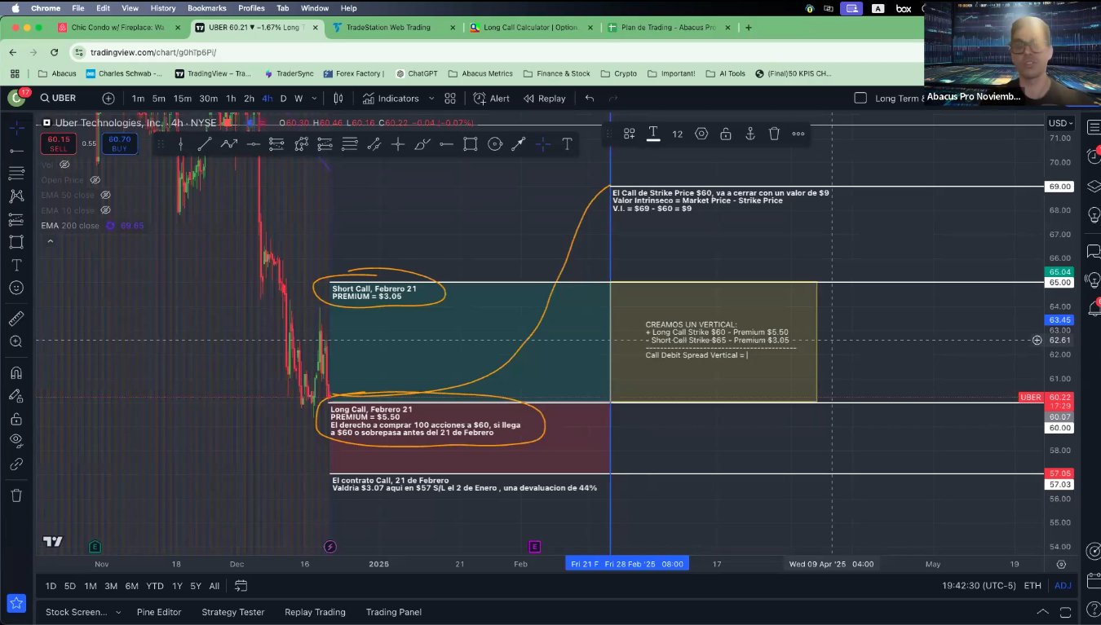Click the Zoom In magnifier tool

pos(15,341)
